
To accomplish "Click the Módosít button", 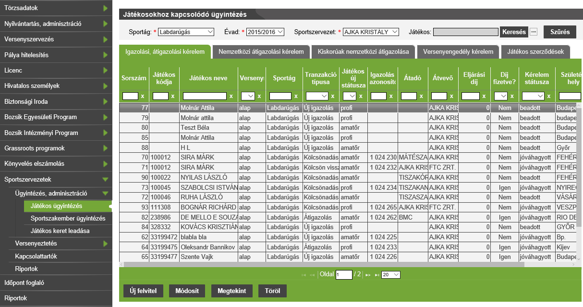I will 187,291.
